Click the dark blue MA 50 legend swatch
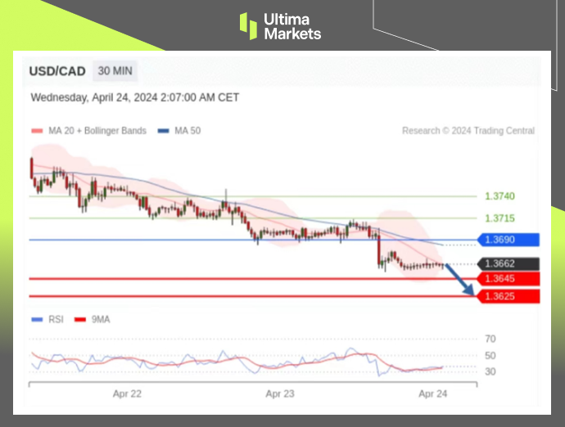 163,131
